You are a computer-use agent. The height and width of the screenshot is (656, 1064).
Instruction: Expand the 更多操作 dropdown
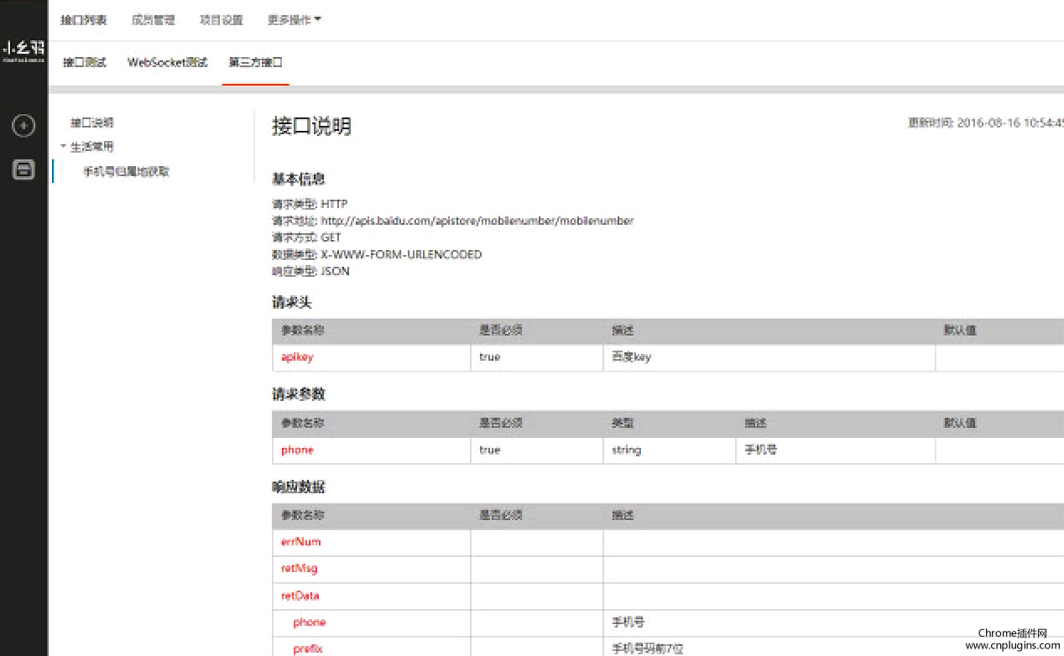pos(294,19)
